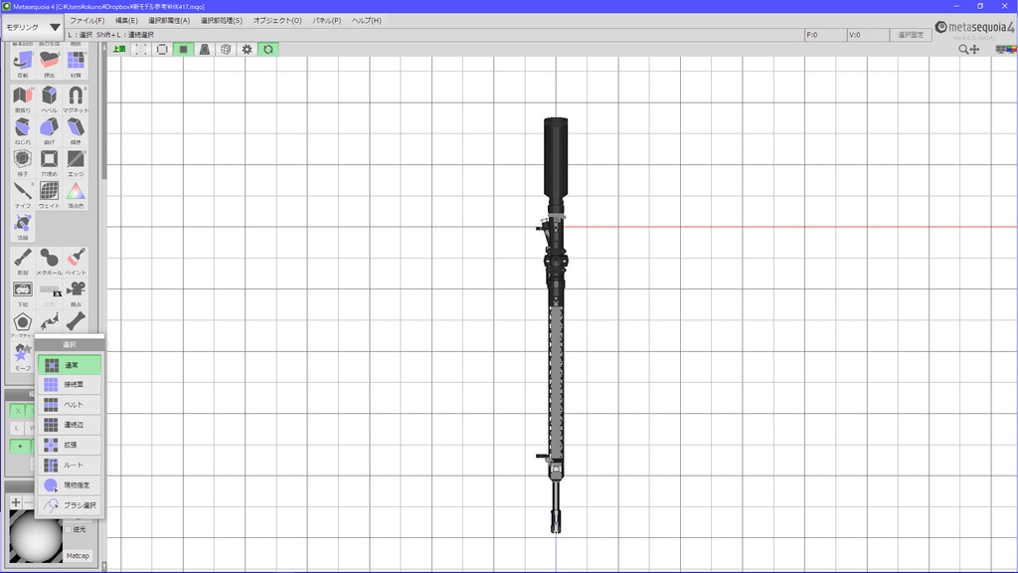
Task: Open the 選択部処理(S) menu
Action: click(x=222, y=21)
